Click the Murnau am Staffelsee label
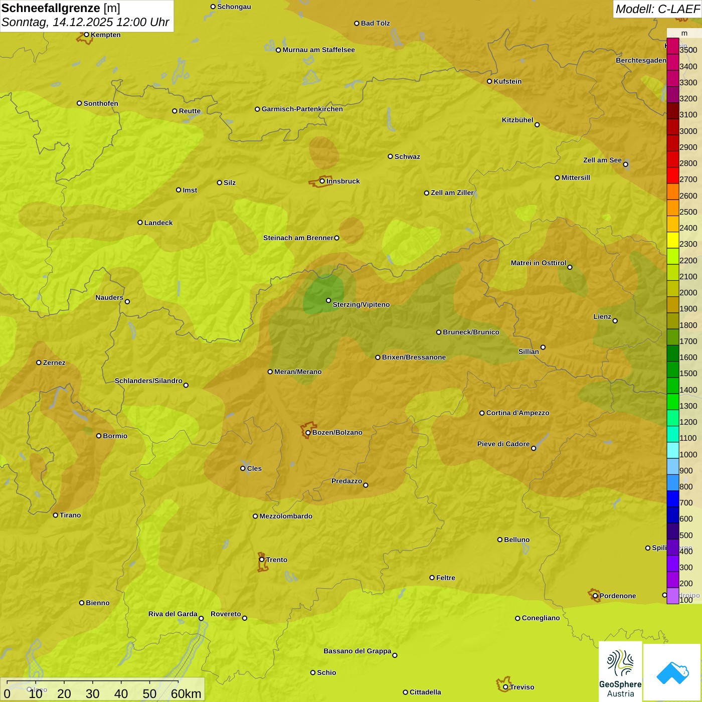The width and height of the screenshot is (702, 702). click(318, 50)
